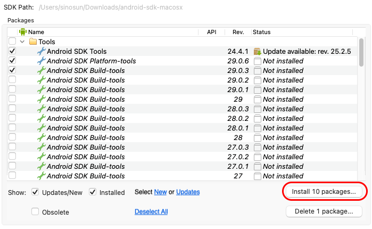Sort by the Rev. column header
372x229 pixels.
point(238,32)
